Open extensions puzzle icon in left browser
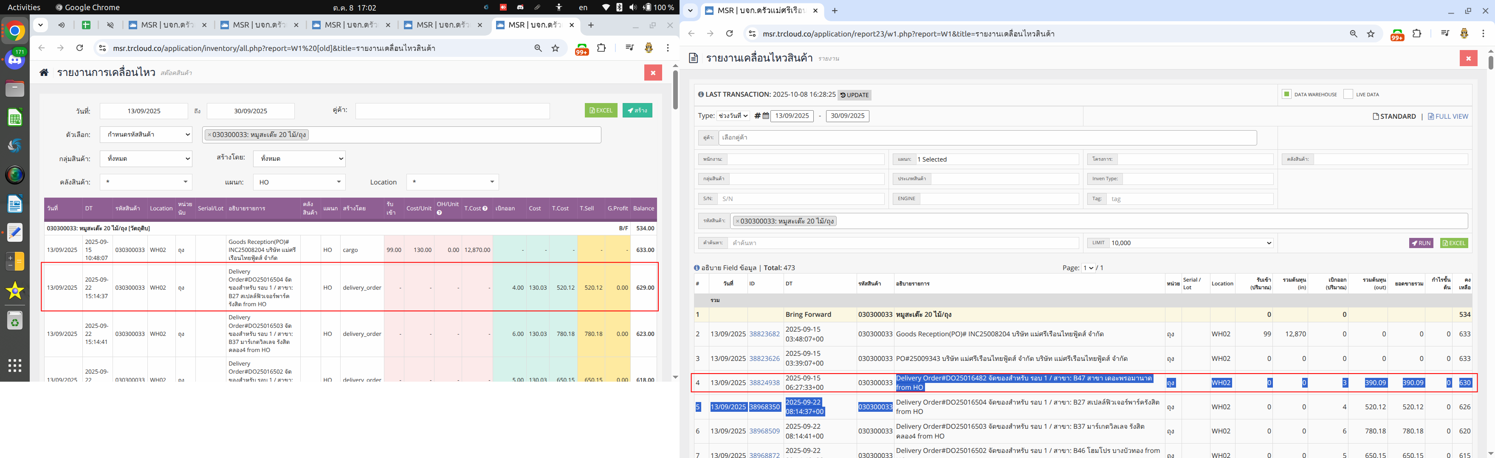Image resolution: width=1495 pixels, height=458 pixels. coord(601,48)
